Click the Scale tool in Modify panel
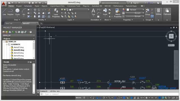This screenshot has width=180, height=101. click(39, 17)
